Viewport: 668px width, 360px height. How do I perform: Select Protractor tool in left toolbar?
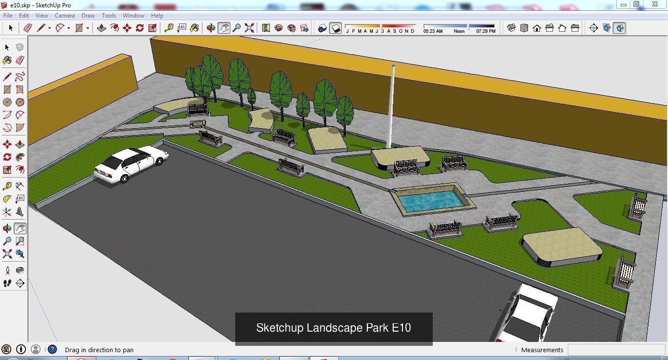7,199
